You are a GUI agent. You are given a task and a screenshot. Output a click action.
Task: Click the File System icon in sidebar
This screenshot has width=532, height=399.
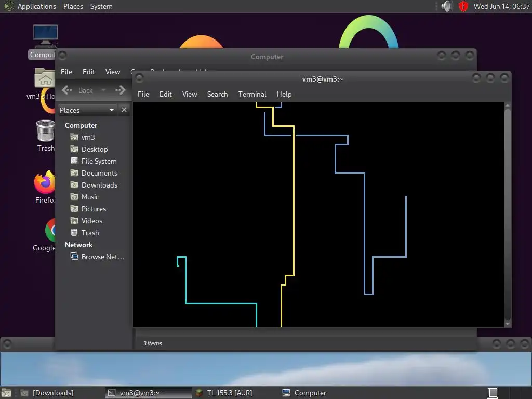pyautogui.click(x=74, y=161)
